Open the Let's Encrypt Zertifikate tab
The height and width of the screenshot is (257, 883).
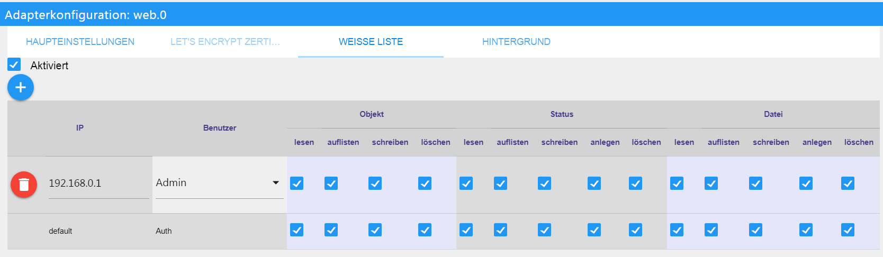[x=225, y=42]
